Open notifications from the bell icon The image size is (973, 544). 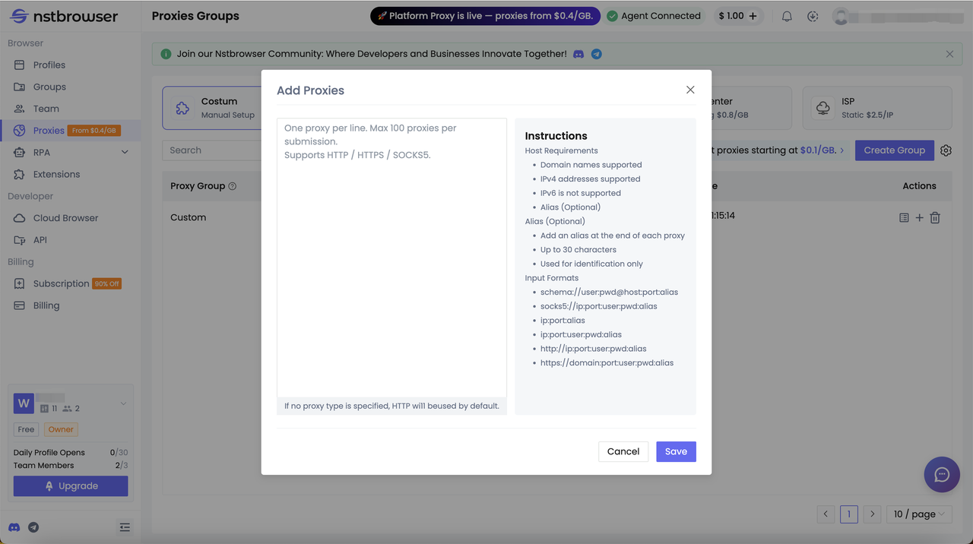point(787,16)
